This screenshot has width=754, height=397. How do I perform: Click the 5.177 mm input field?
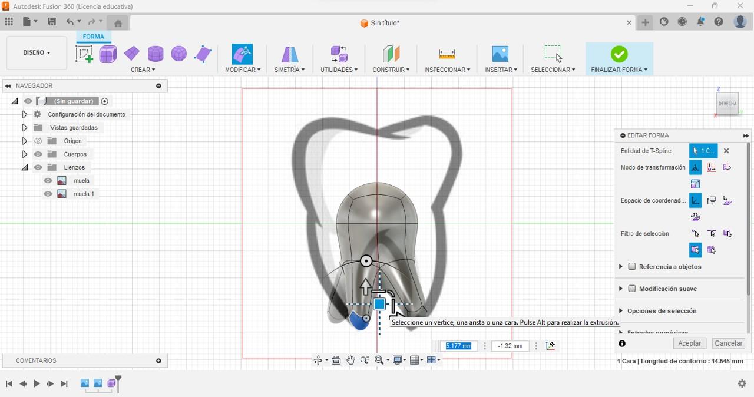click(458, 346)
